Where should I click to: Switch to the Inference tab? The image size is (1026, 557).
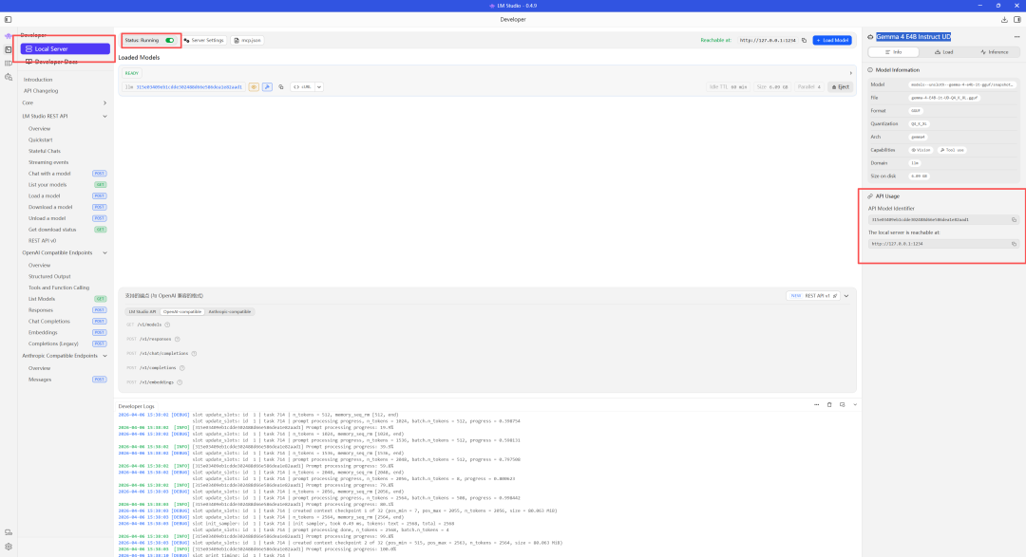coord(994,52)
